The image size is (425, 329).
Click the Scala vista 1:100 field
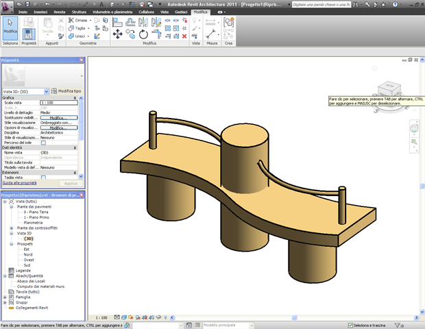click(58, 102)
